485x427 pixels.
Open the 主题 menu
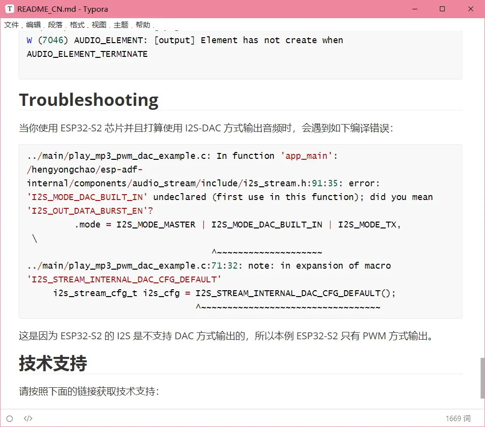[121, 25]
